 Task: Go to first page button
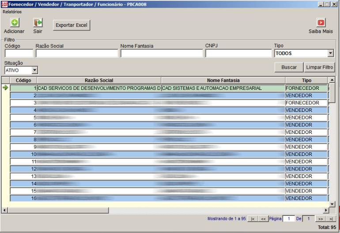tap(253, 219)
